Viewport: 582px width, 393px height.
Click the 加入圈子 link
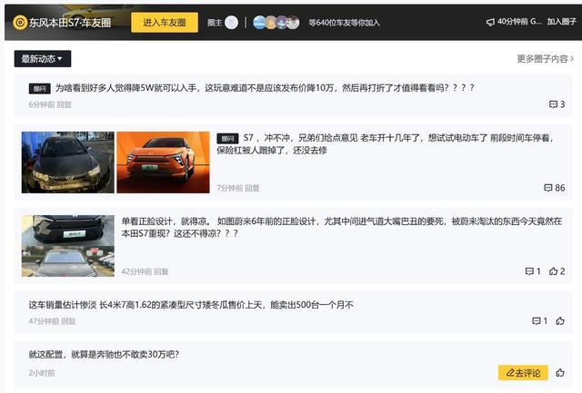pos(561,22)
